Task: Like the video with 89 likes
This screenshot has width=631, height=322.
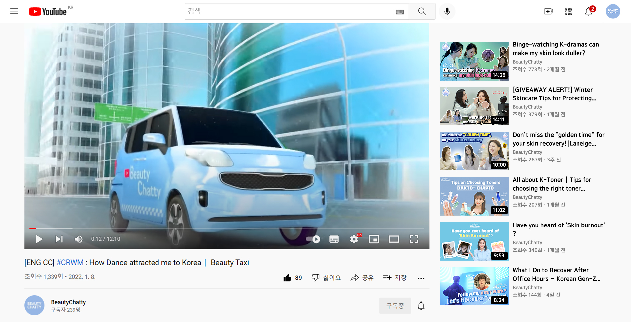Action: click(x=293, y=278)
